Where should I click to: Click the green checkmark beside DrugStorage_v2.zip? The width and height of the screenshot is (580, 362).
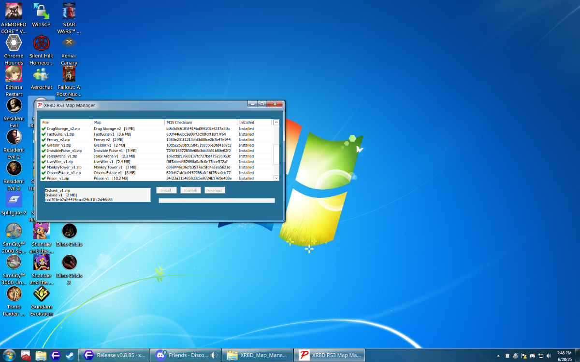point(43,129)
